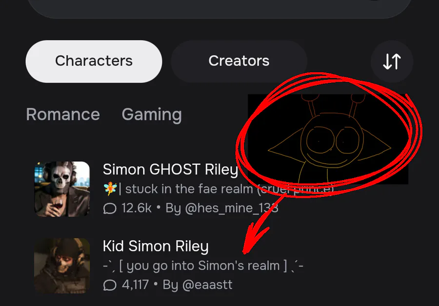Click the doodle drawing image overlay
This screenshot has height=306, width=439.
pos(328,139)
